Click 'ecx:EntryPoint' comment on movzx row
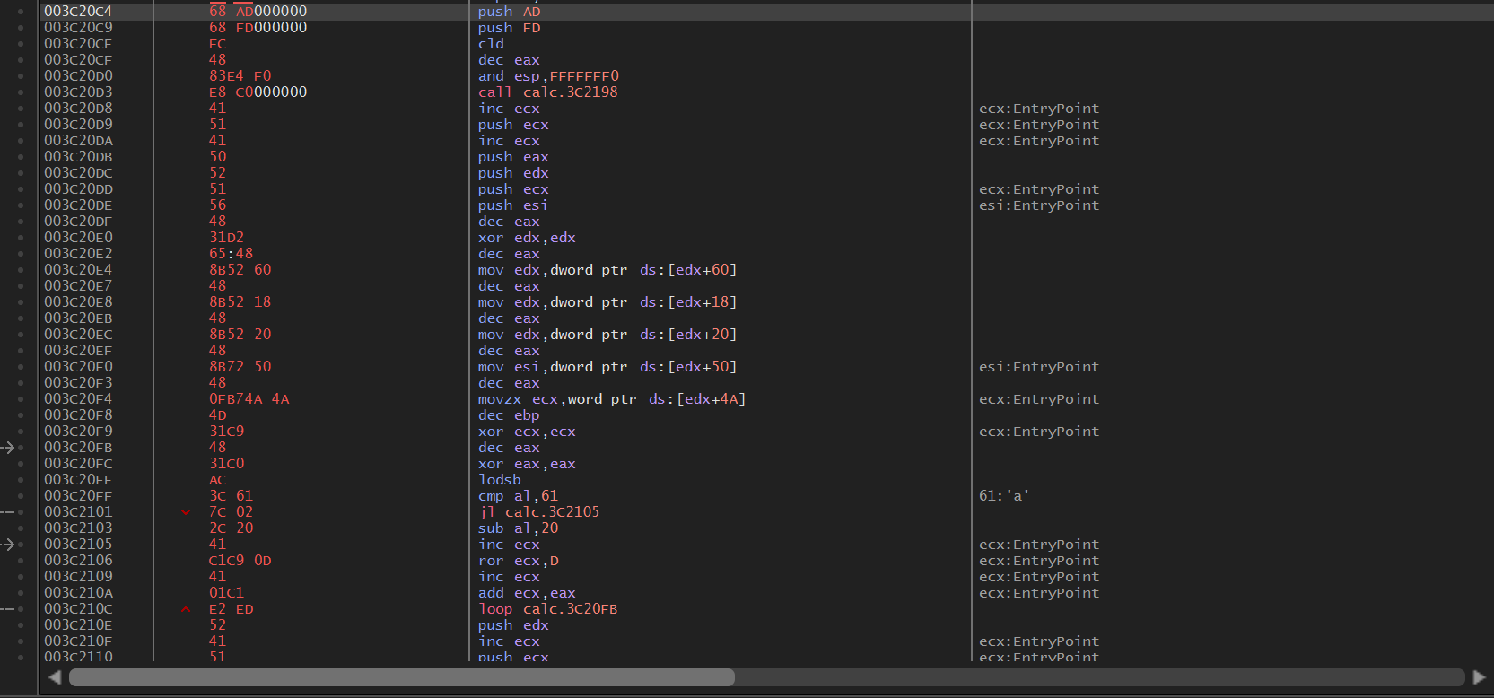The height and width of the screenshot is (698, 1494). [x=1038, y=399]
